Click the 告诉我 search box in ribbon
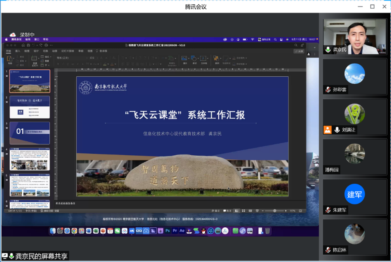This screenshot has height=262, width=391. [102, 51]
